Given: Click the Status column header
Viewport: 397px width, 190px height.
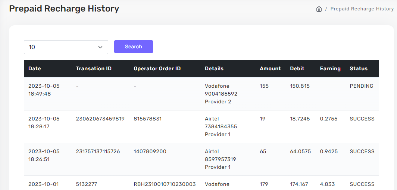Looking at the screenshot, I should (359, 68).
